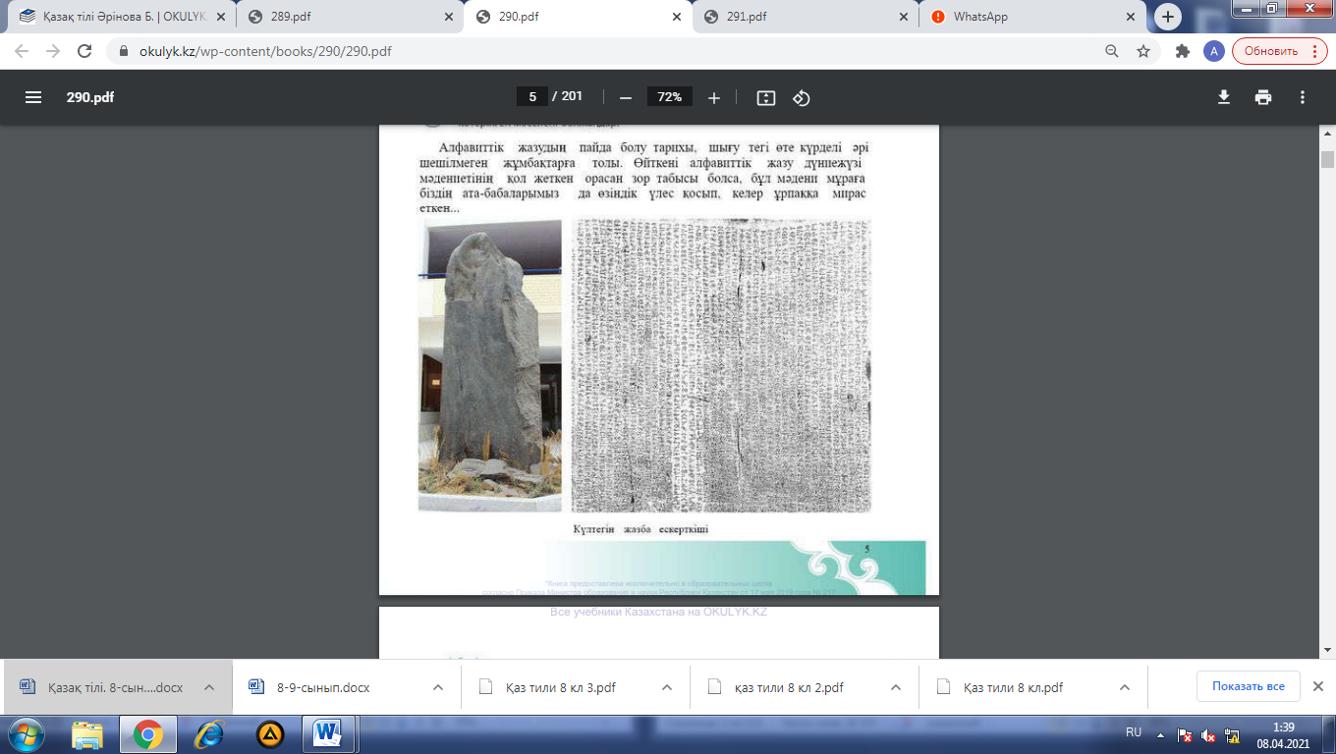The width and height of the screenshot is (1336, 754).
Task: Print the PDF document
Action: pyautogui.click(x=1263, y=97)
